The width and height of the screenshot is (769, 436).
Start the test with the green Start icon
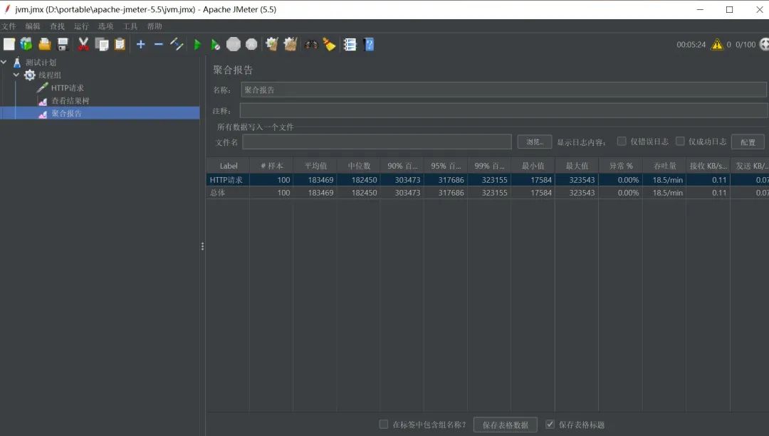click(197, 44)
